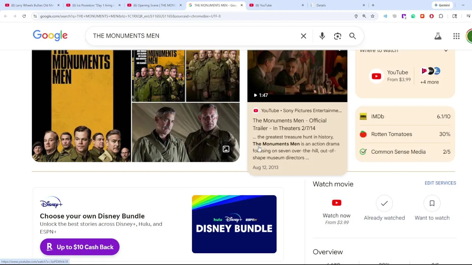The height and width of the screenshot is (265, 472).
Task: Open YouTube From $3.99 watch option
Action: coord(390,76)
